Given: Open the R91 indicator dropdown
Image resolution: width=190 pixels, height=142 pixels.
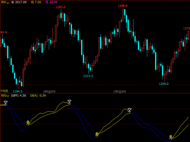Looking at the screenshot, I should pos(5,2).
